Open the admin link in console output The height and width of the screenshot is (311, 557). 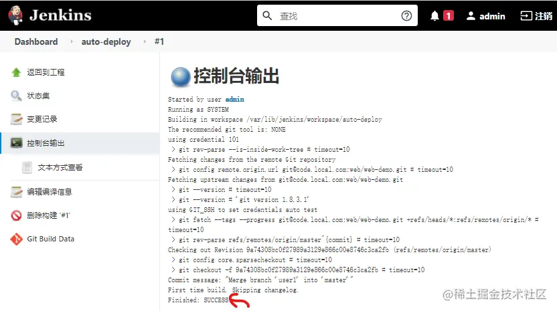[x=234, y=100]
